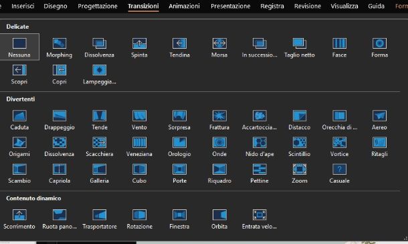
Task: Switch to the Animazioni tab
Action: click(x=184, y=6)
